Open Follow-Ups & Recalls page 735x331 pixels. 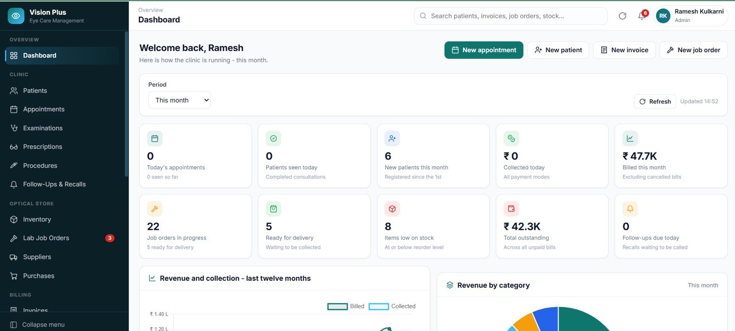coord(62,184)
